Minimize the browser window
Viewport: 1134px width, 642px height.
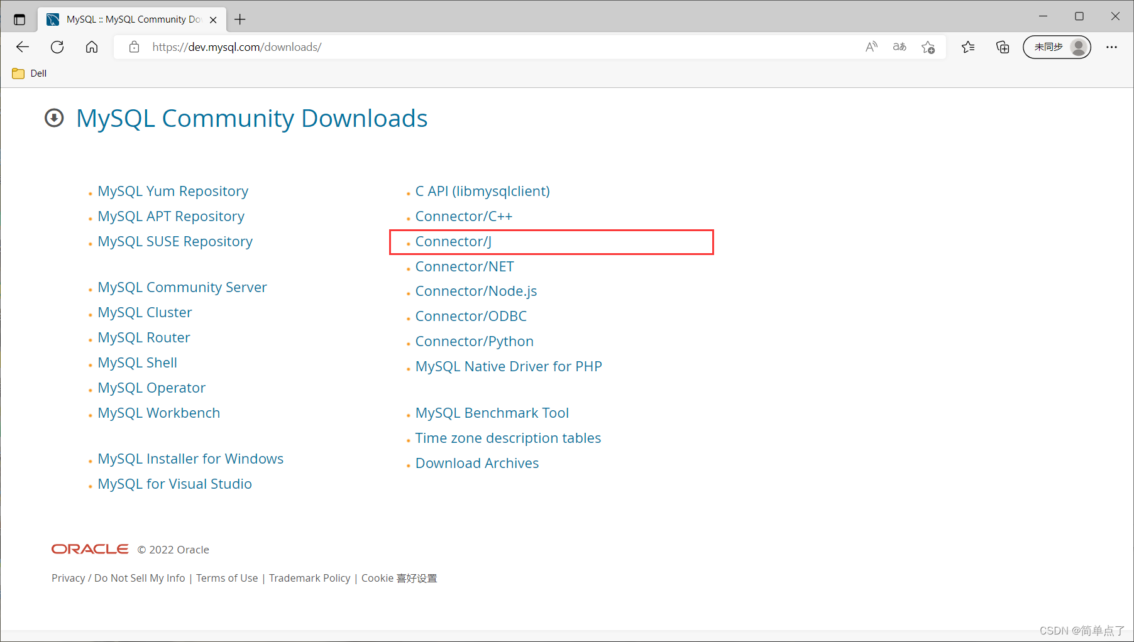click(x=1043, y=16)
